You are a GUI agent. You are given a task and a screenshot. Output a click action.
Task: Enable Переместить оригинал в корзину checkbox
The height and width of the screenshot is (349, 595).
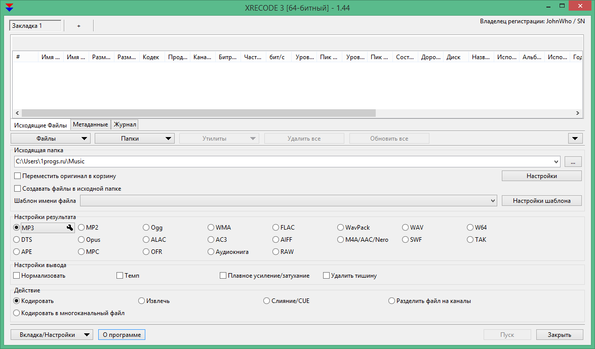[18, 176]
